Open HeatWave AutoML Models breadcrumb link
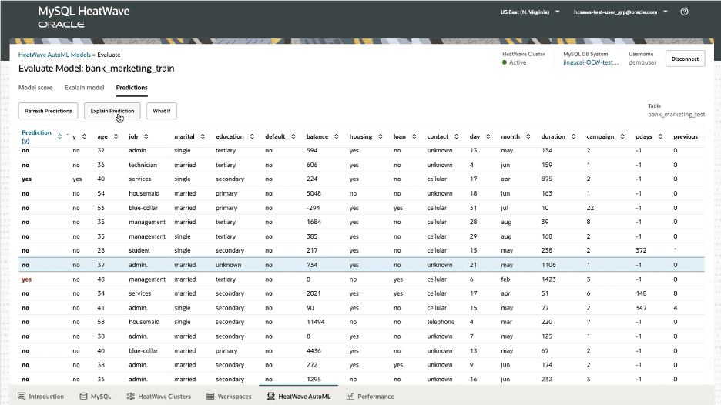 coord(54,55)
